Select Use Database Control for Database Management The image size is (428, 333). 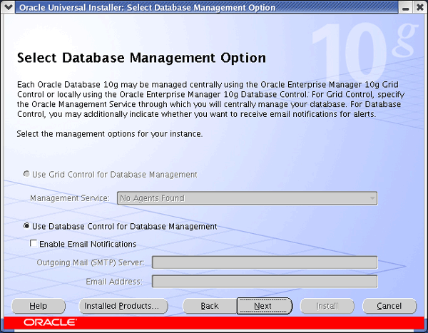[x=28, y=227]
